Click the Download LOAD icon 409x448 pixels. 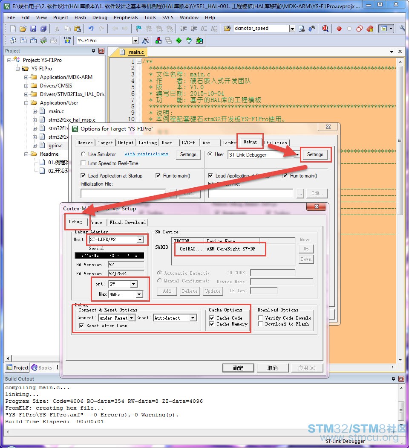[x=67, y=40]
